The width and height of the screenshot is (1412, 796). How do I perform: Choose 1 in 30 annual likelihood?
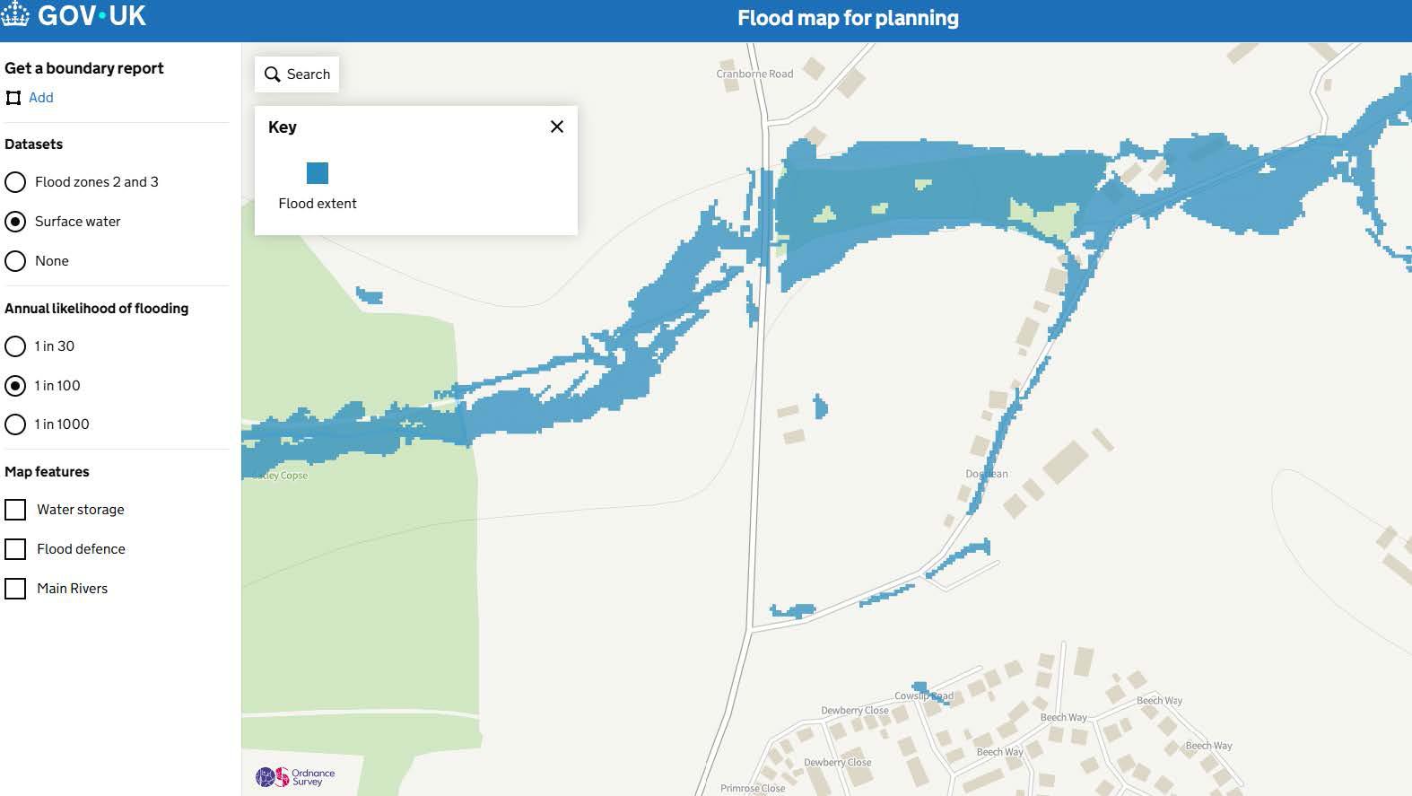coord(15,346)
